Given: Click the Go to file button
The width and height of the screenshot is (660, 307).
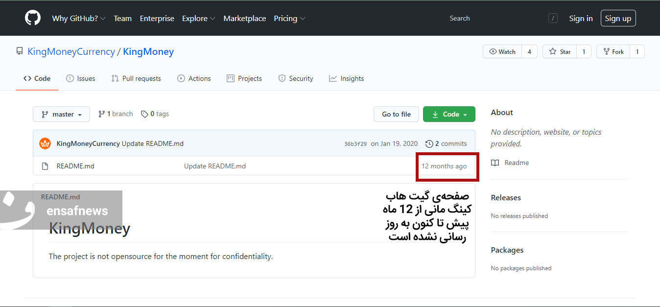Looking at the screenshot, I should pos(396,114).
